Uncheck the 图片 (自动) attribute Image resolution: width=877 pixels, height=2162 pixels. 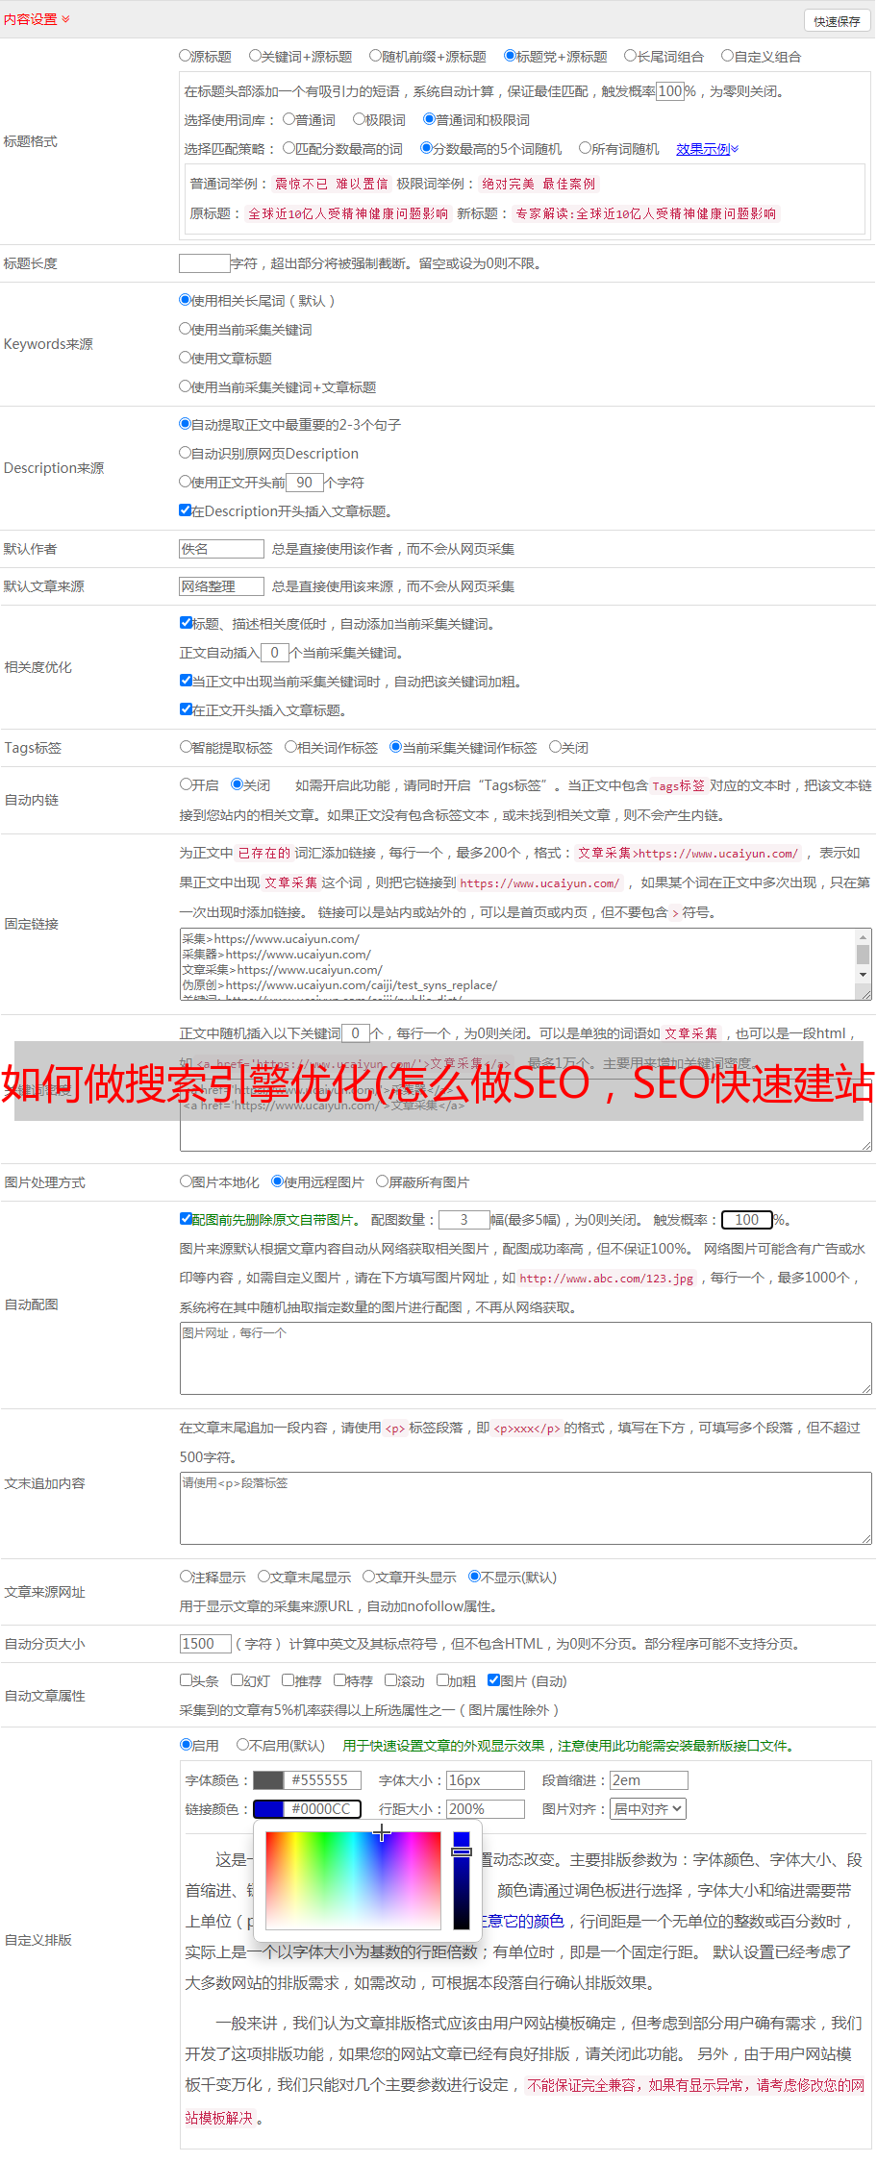493,1680
